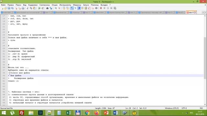
Task: Open the Файл menu
Action: pos(3,5)
